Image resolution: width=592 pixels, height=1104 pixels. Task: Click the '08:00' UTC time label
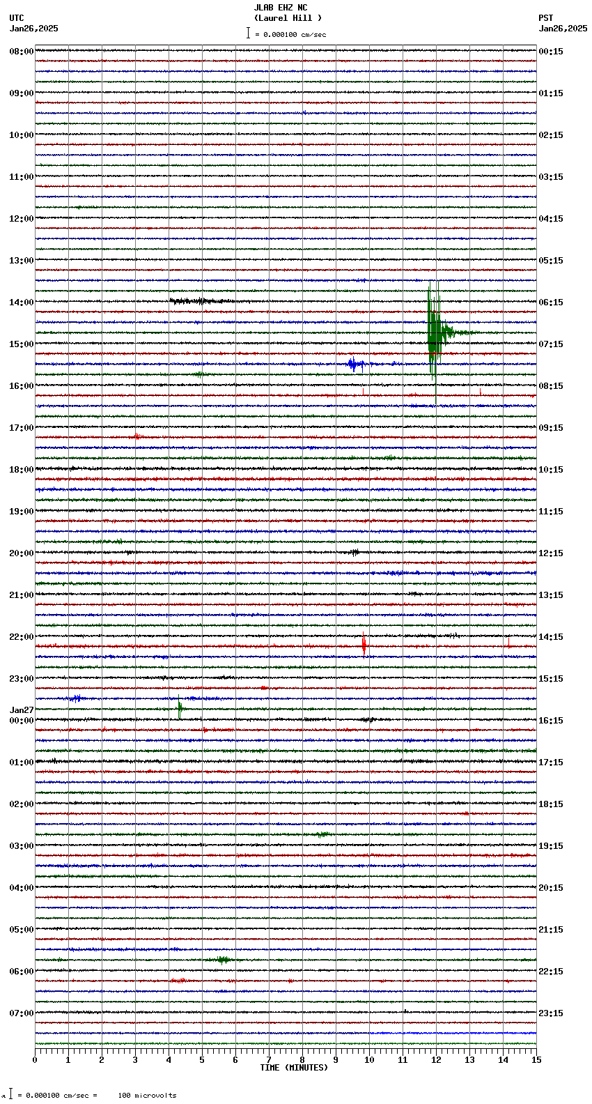(22, 52)
